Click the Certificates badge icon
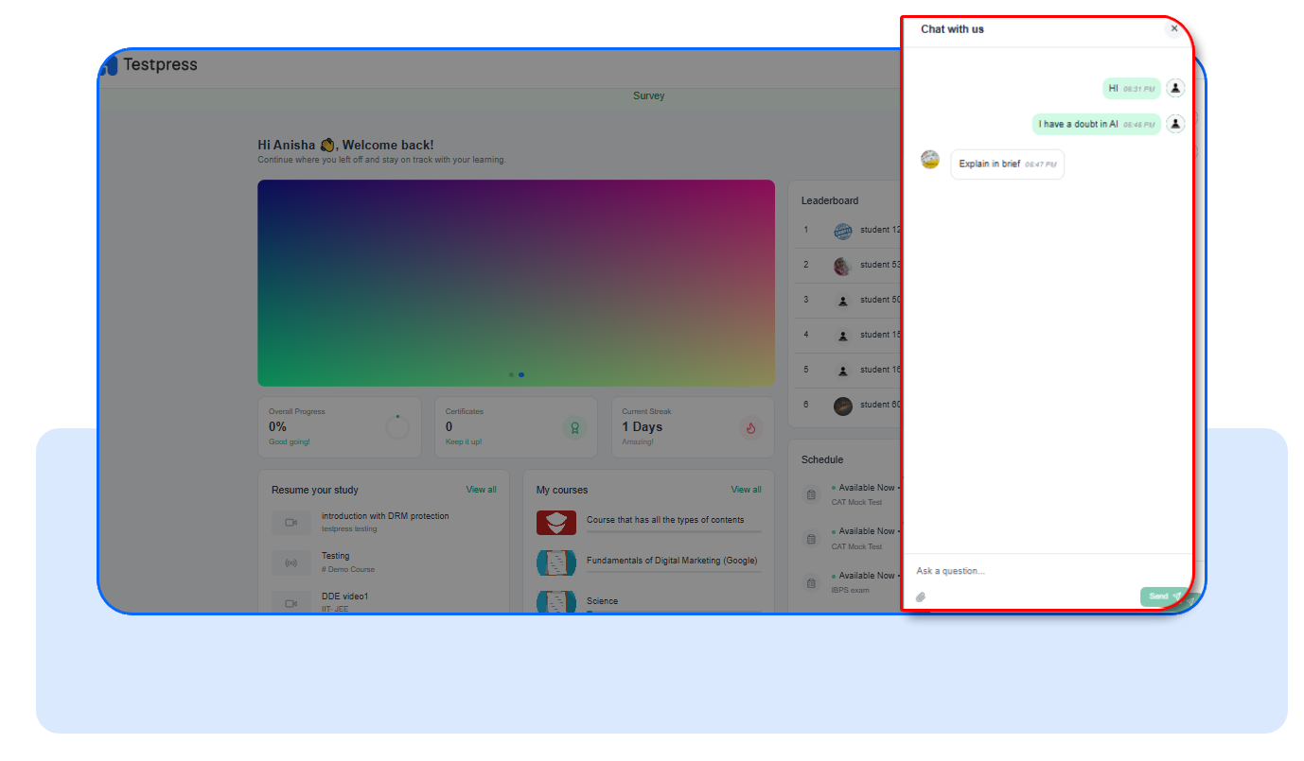Viewport: 1304px width, 761px height. tap(573, 427)
